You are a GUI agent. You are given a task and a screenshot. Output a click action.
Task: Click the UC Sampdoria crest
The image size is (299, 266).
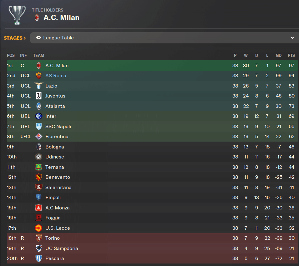pyautogui.click(x=39, y=248)
